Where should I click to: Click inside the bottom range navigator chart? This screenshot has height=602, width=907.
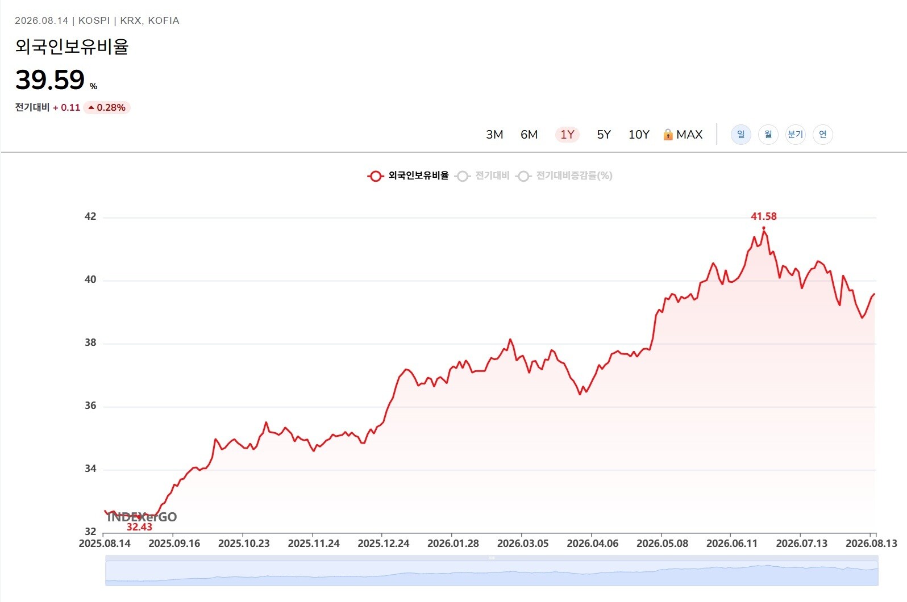point(492,573)
